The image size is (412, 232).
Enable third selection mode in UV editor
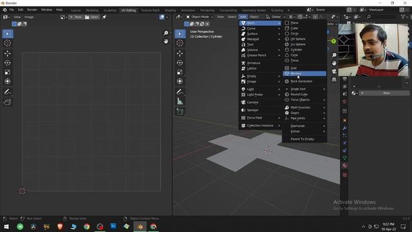pos(24,24)
